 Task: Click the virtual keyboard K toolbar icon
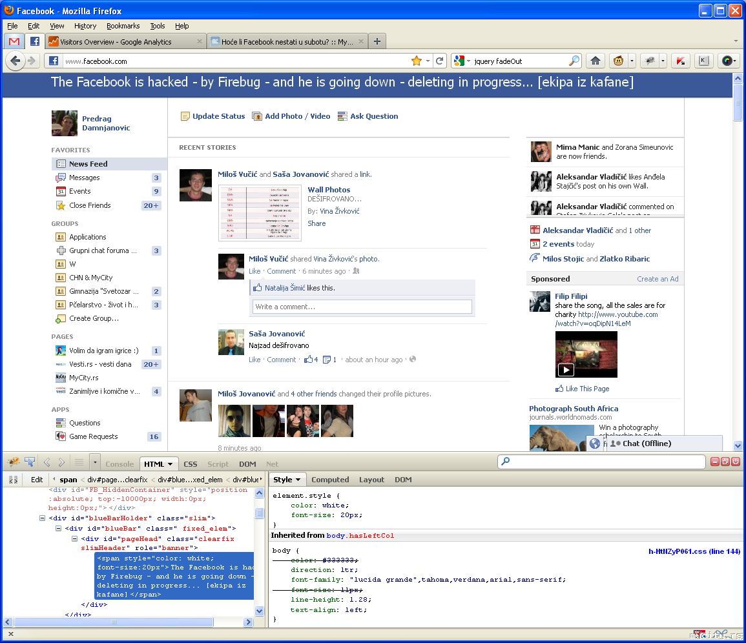(703, 61)
